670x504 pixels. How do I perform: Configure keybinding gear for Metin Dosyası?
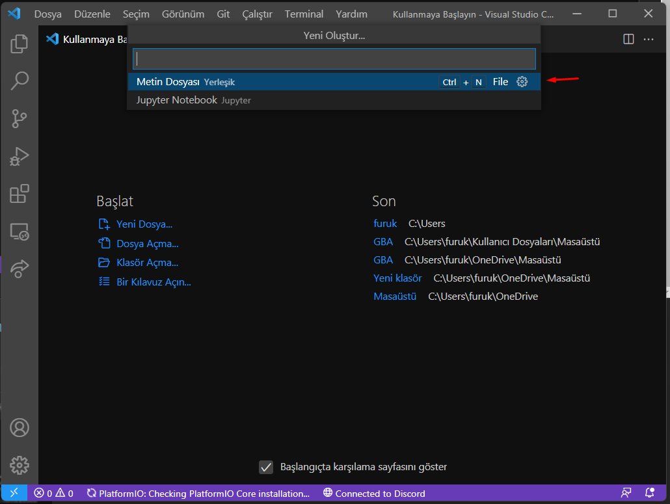point(522,81)
